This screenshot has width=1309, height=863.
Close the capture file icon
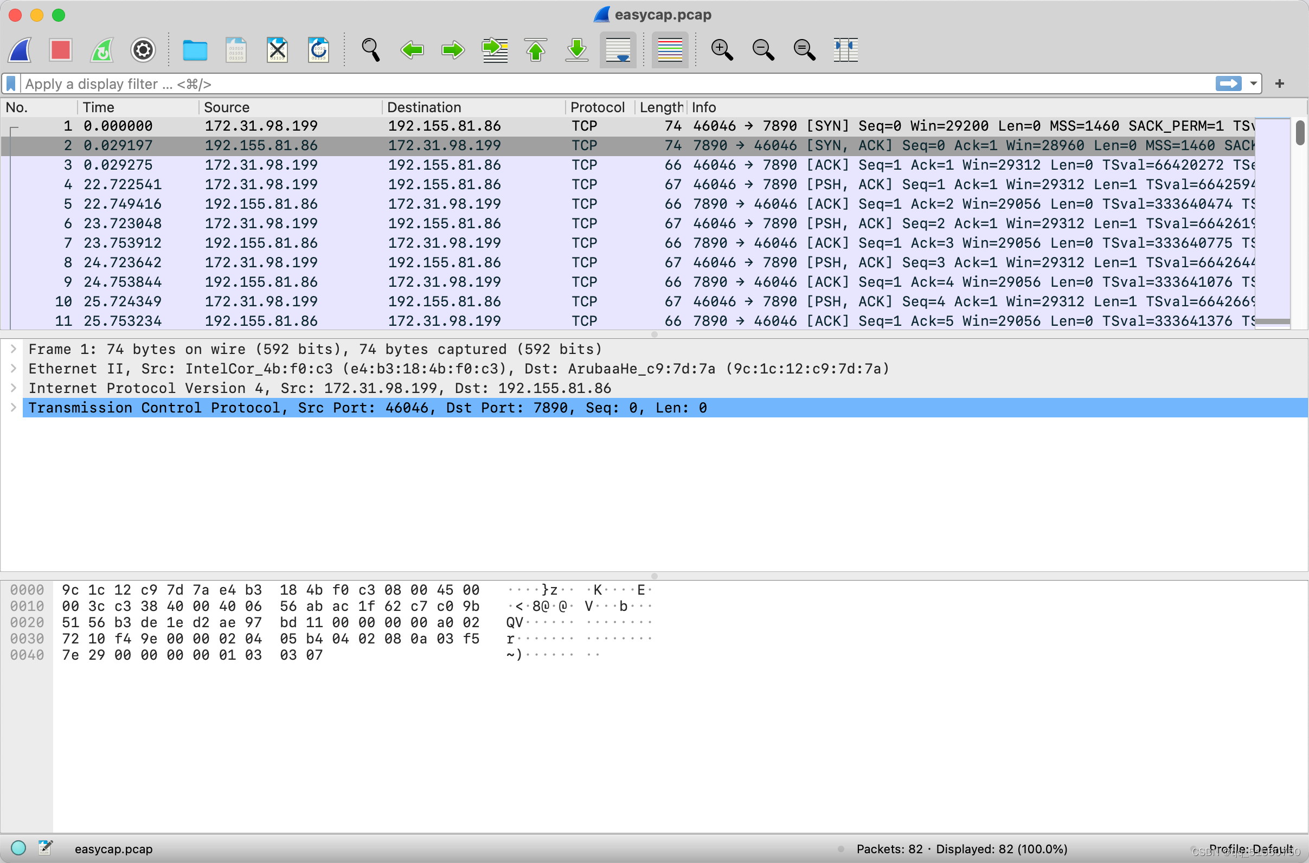tap(278, 50)
